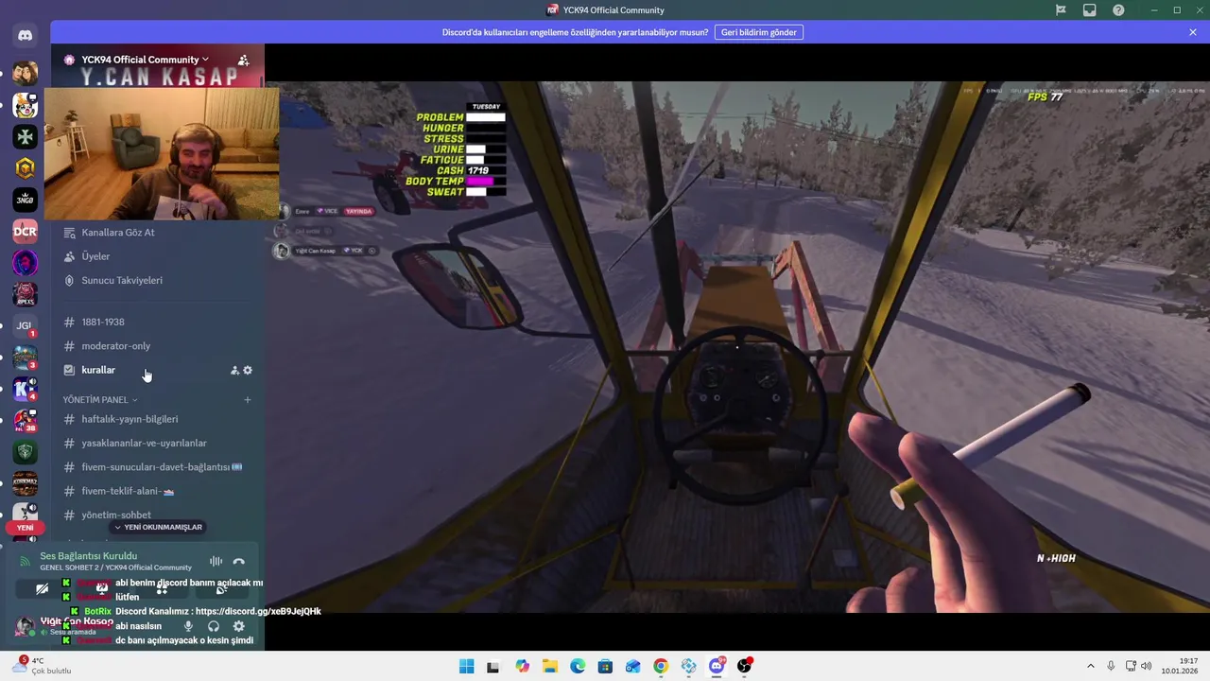Open voice connection signal details icon
The width and height of the screenshot is (1210, 681).
(x=26, y=562)
